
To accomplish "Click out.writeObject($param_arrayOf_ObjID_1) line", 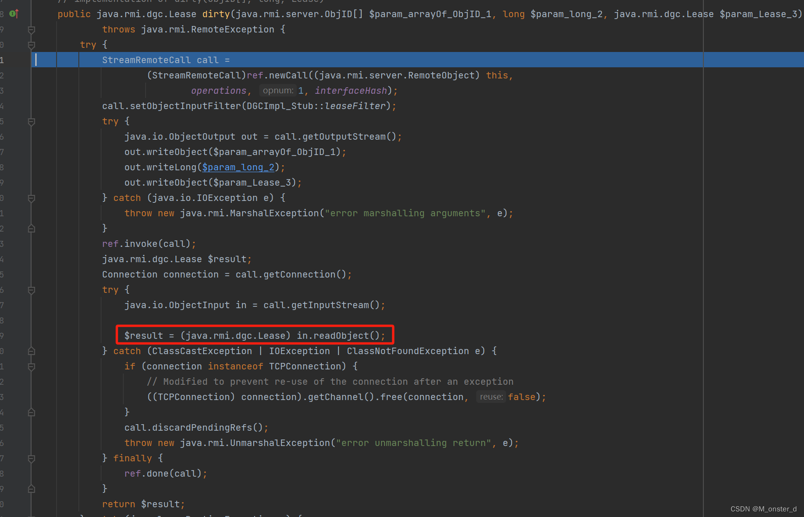I will click(235, 152).
